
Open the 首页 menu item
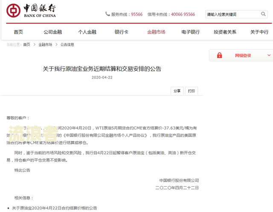(18, 32)
